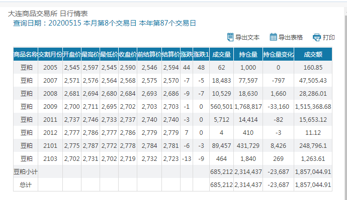347x200 pixels.
Task: Click change value -13
Action: 187,158
